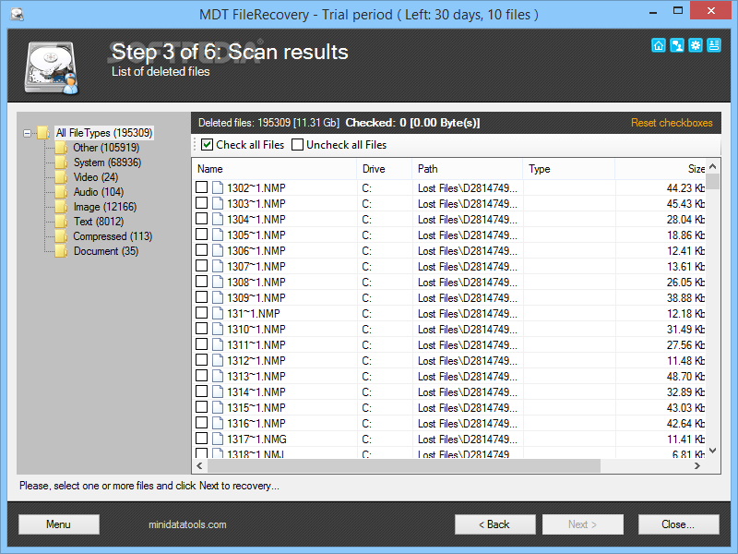The width and height of the screenshot is (738, 554).
Task: Check the Check all Files box
Action: [207, 145]
